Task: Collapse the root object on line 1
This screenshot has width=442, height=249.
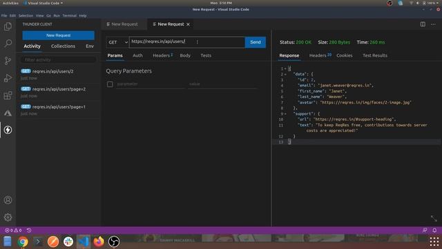Action: (x=285, y=68)
